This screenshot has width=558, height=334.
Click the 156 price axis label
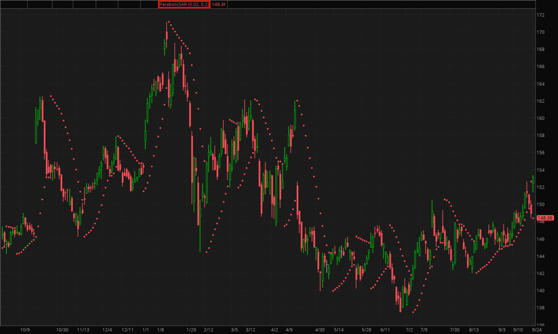(541, 153)
